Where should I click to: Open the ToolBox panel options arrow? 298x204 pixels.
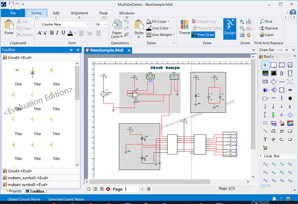tap(71, 50)
